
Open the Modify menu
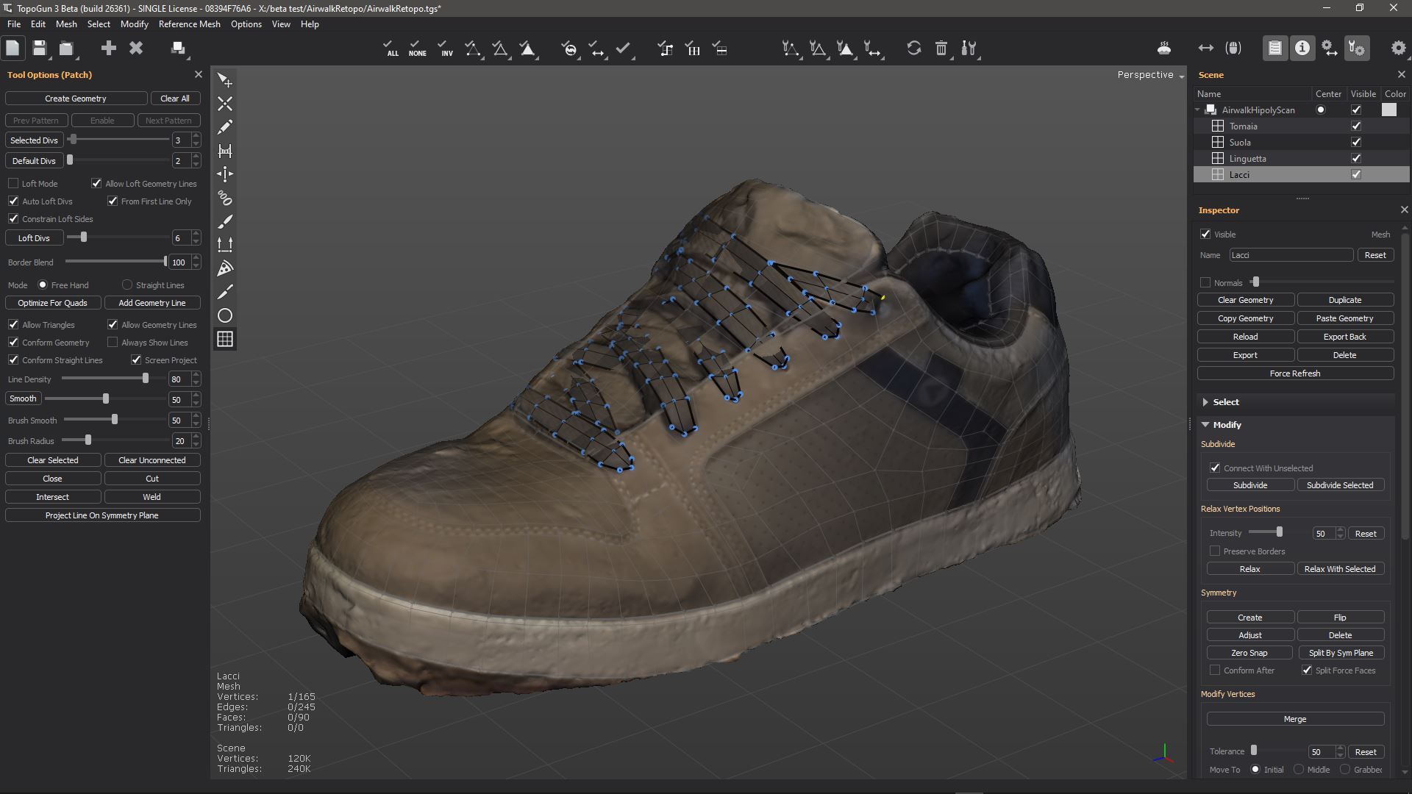pyautogui.click(x=134, y=24)
